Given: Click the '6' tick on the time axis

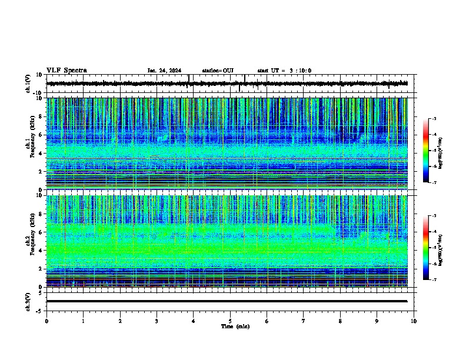Looking at the screenshot, I should [x=267, y=321].
